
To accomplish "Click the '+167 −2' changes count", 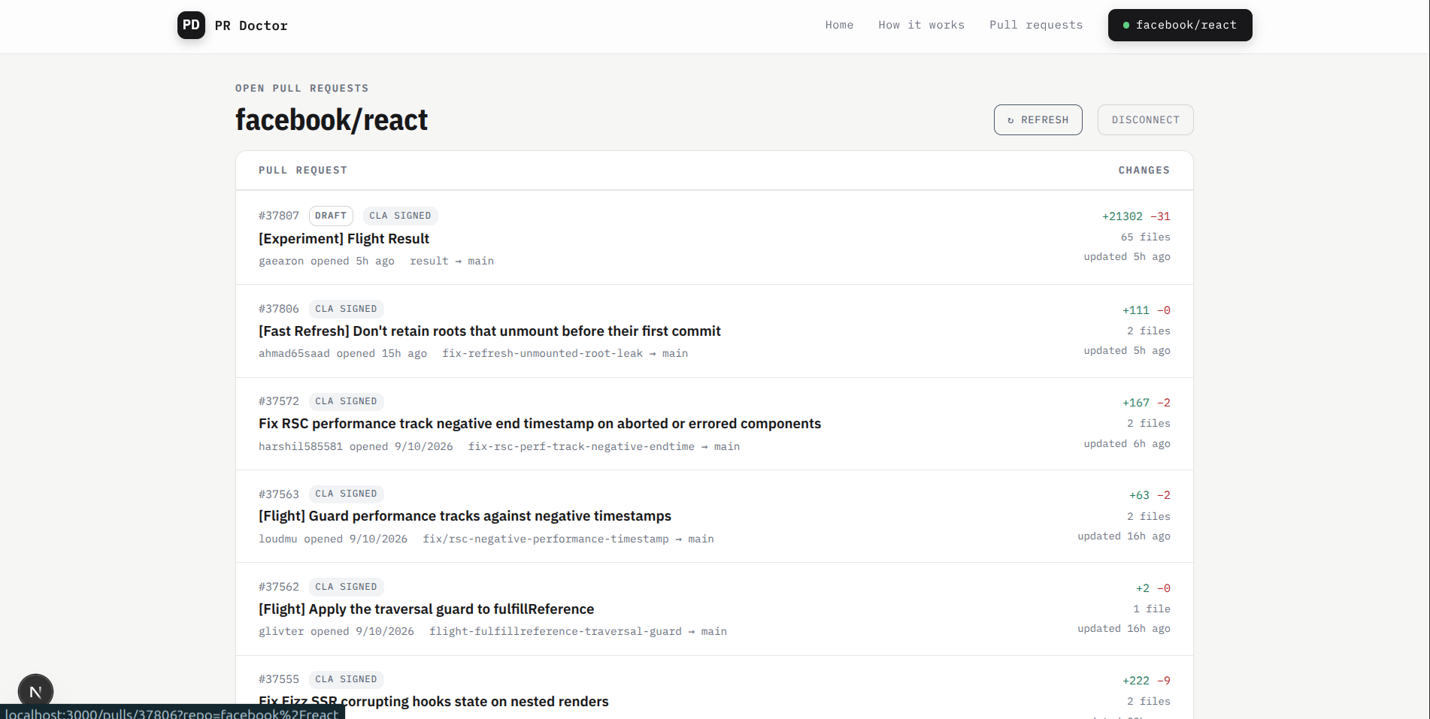I will (1147, 403).
